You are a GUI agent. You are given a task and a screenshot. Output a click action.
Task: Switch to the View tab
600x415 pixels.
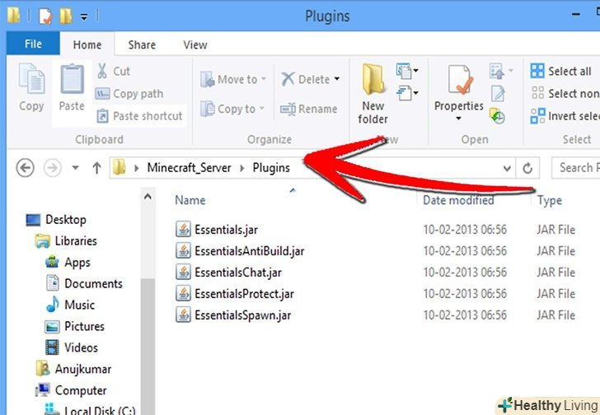[x=195, y=44]
